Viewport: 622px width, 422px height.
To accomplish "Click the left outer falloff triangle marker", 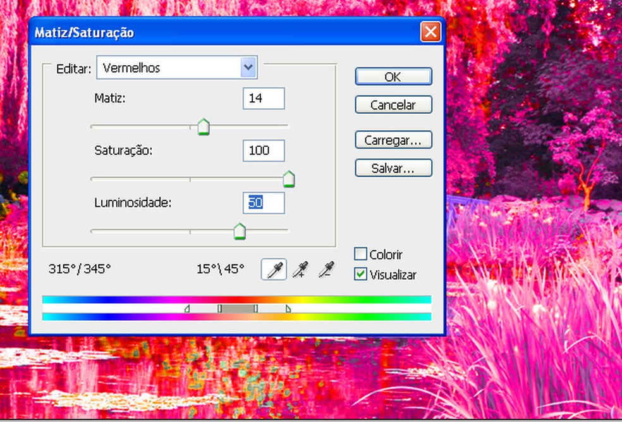I will point(187,309).
